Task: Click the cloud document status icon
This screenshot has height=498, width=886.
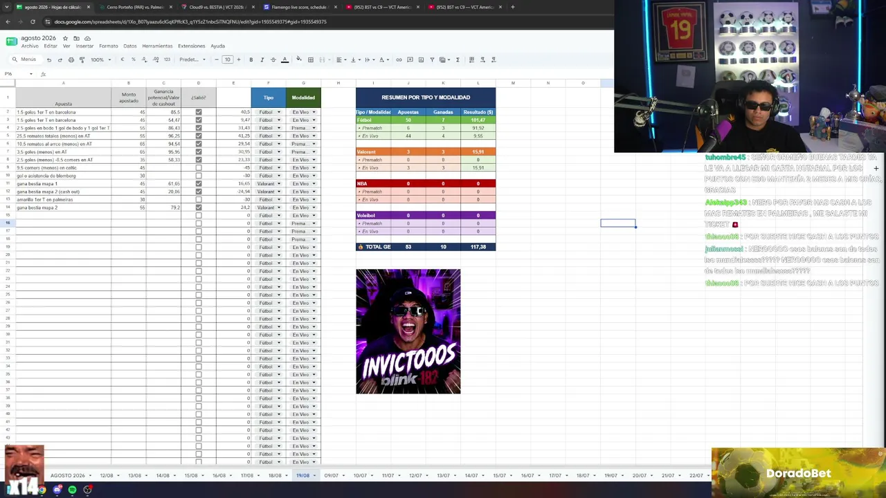Action: pyautogui.click(x=87, y=38)
